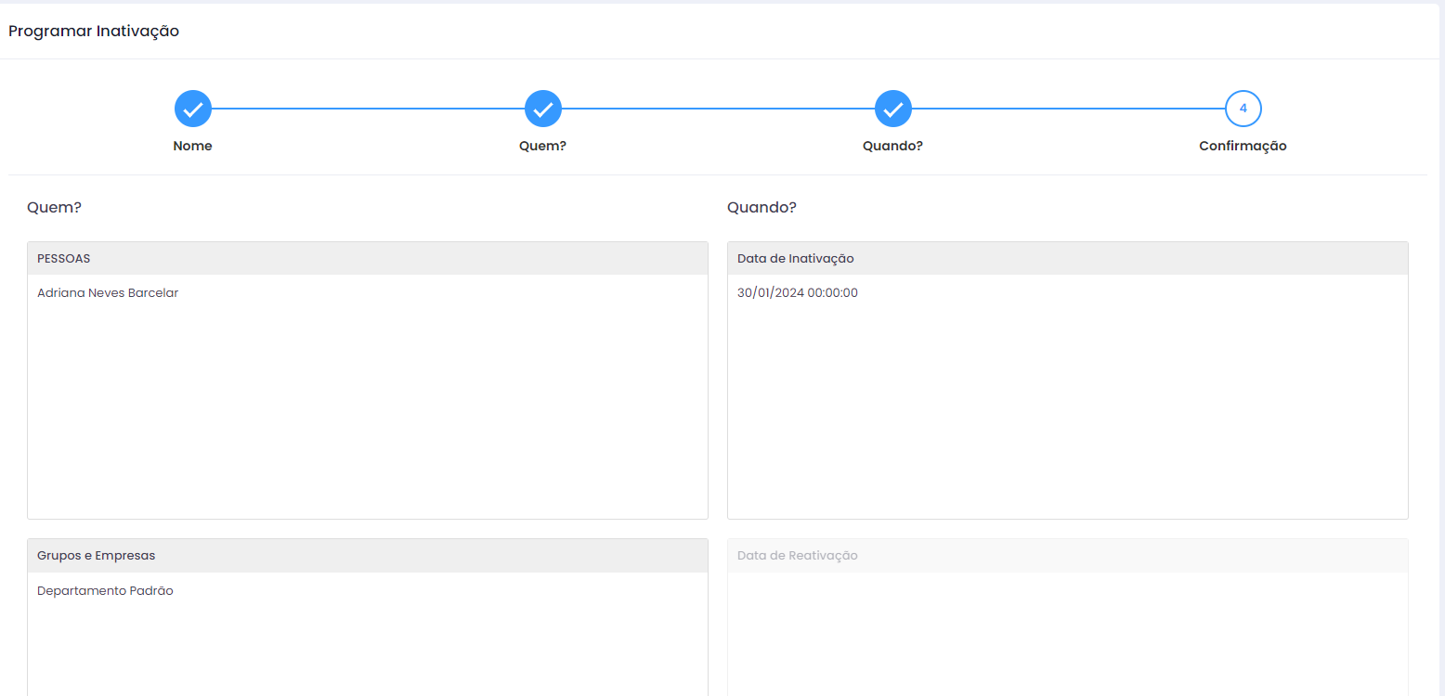This screenshot has height=696, width=1445.
Task: Select Adriana Neves Barcelar in the people list
Action: coord(108,293)
